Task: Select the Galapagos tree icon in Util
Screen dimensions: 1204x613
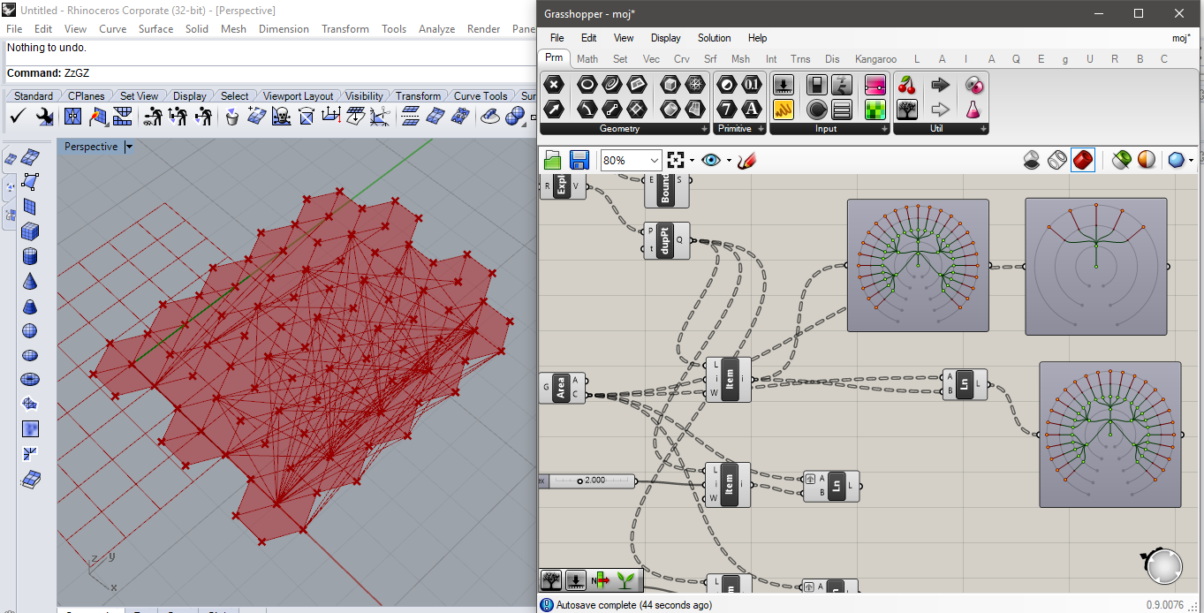Action: [906, 110]
